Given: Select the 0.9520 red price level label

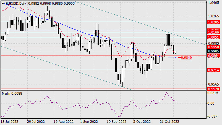Looking at the screenshot, I should 214,89.
